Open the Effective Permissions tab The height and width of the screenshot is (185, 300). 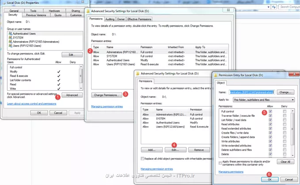139,19
